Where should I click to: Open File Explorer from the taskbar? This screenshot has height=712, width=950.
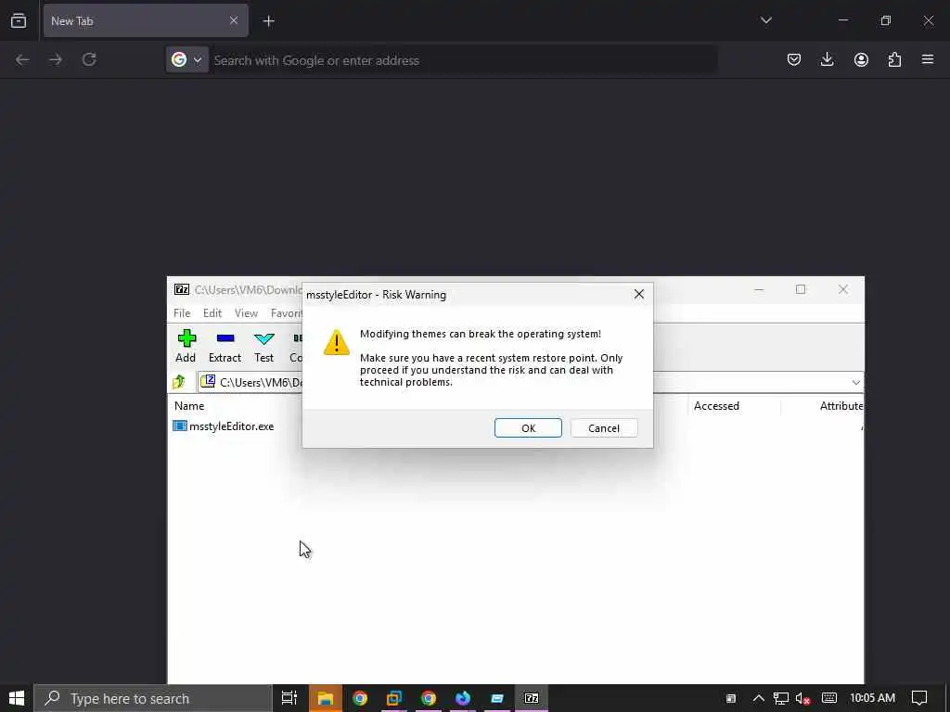326,698
